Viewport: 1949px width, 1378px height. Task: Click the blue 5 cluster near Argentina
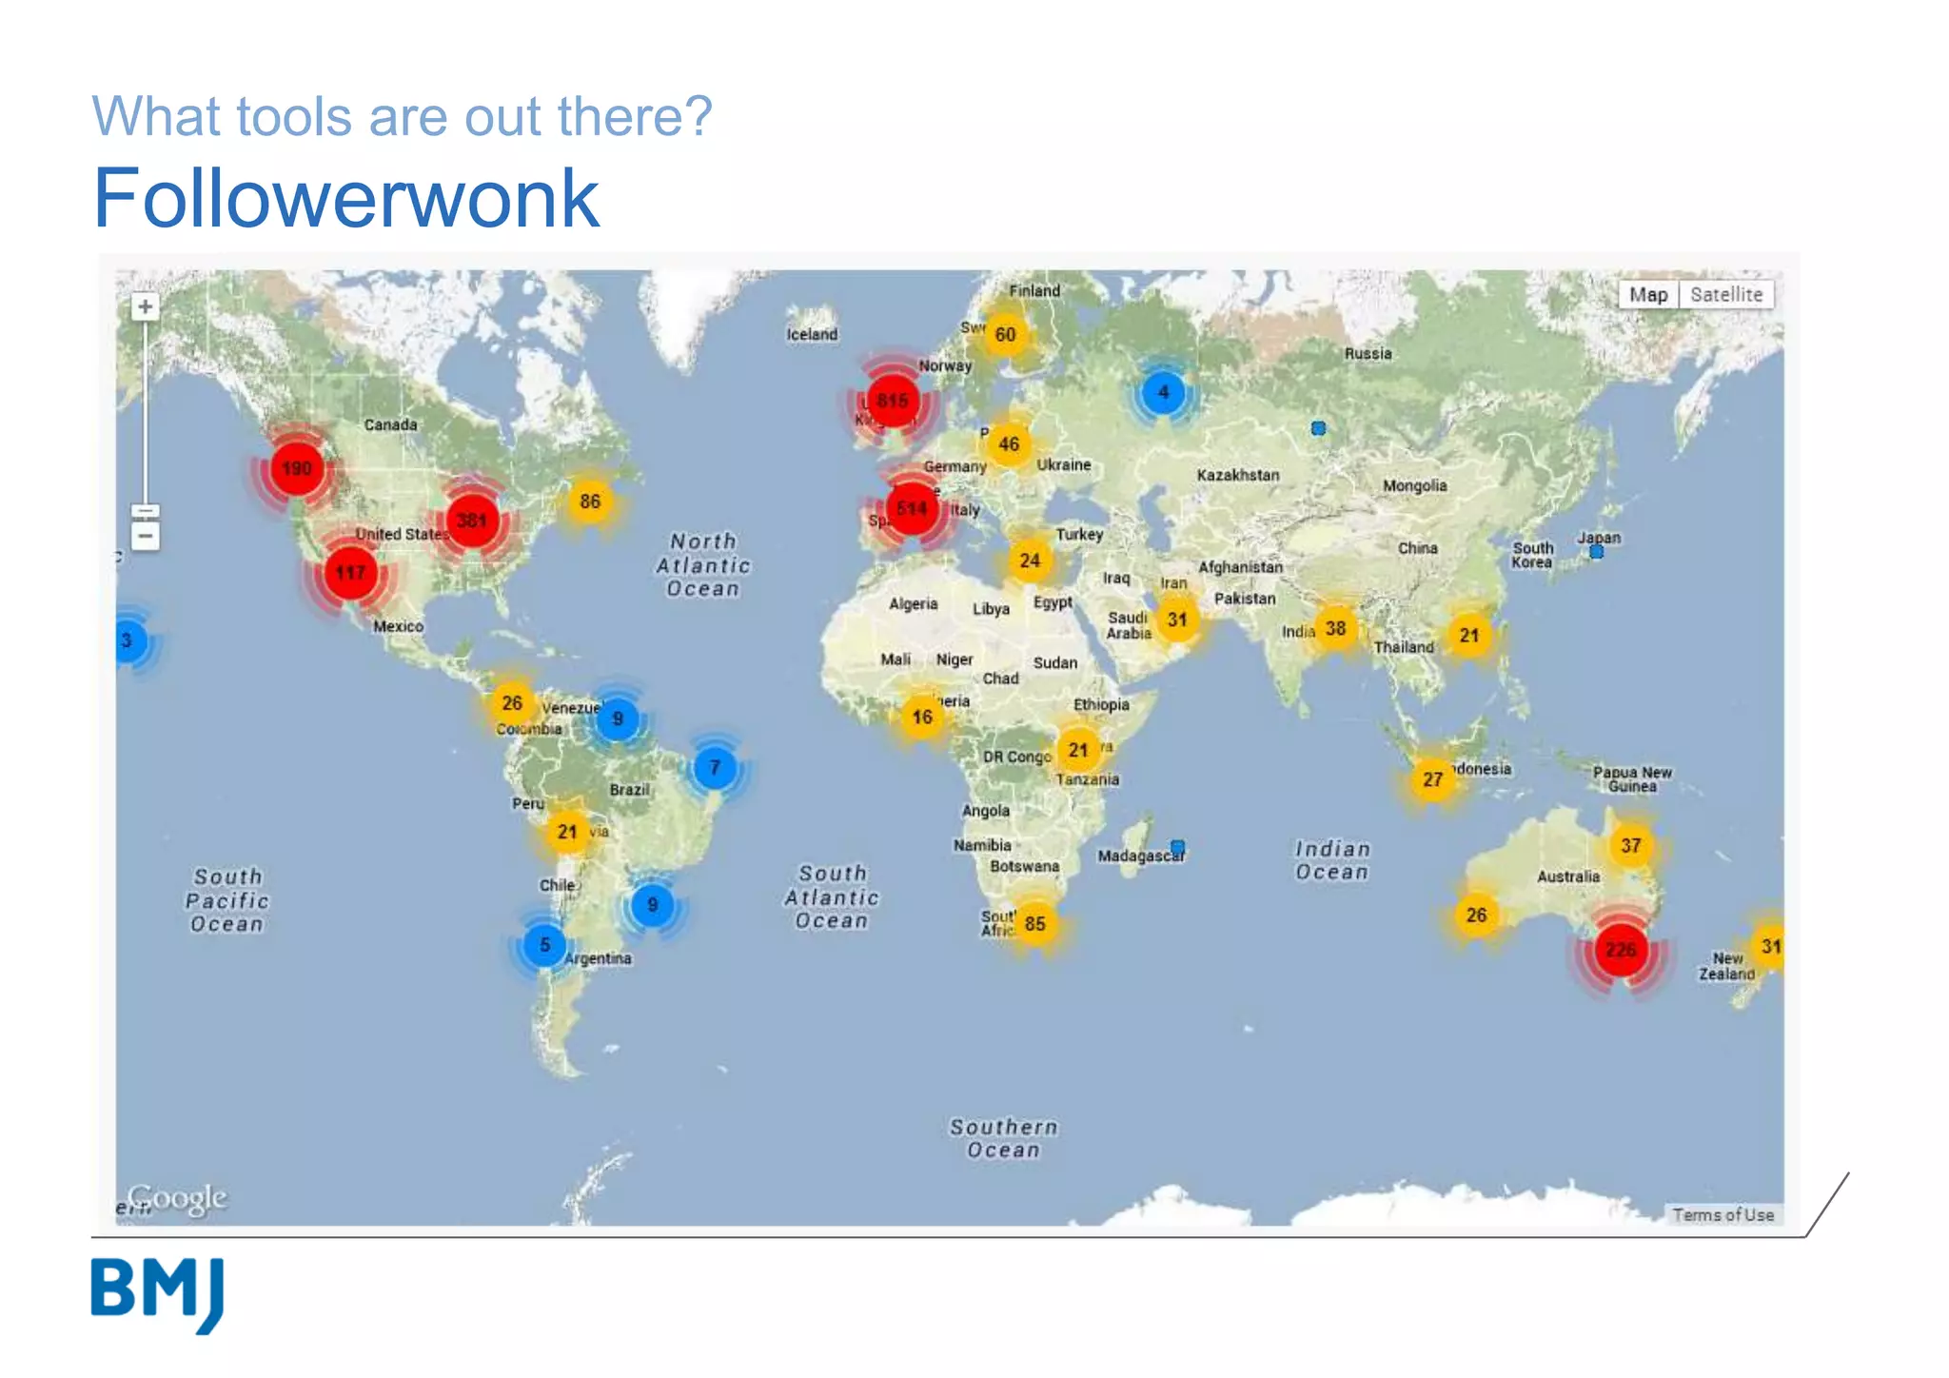pyautogui.click(x=544, y=945)
